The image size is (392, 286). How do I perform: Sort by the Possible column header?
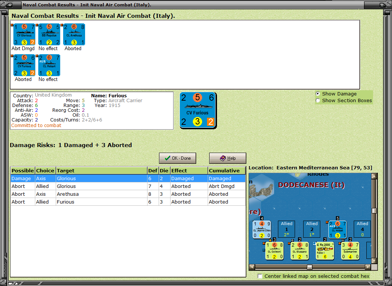click(23, 170)
